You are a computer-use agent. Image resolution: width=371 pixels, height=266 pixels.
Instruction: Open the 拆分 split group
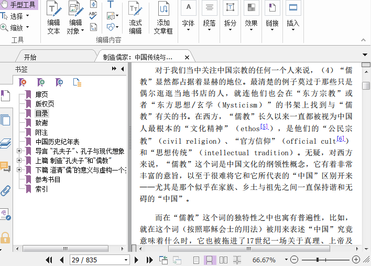click(x=230, y=16)
